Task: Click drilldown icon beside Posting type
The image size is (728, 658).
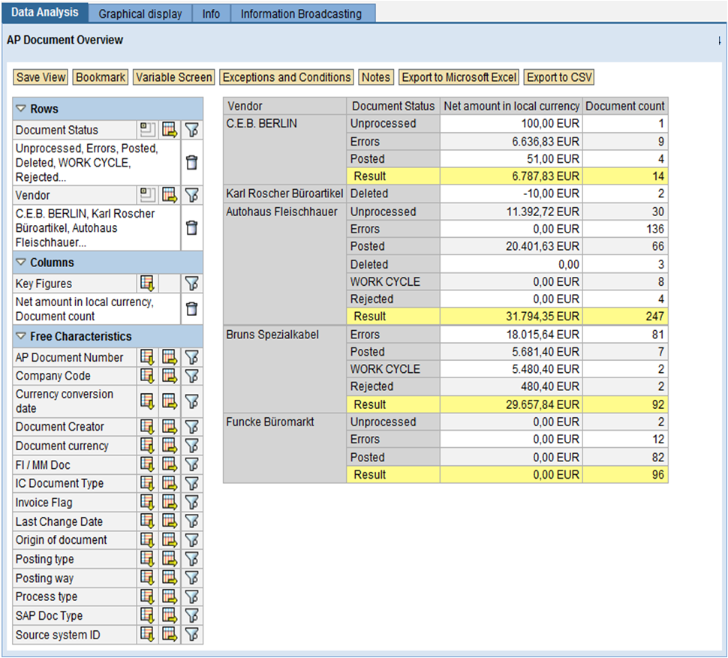Action: (148, 558)
